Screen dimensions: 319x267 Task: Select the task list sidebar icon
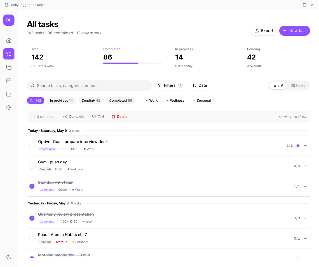[9, 54]
